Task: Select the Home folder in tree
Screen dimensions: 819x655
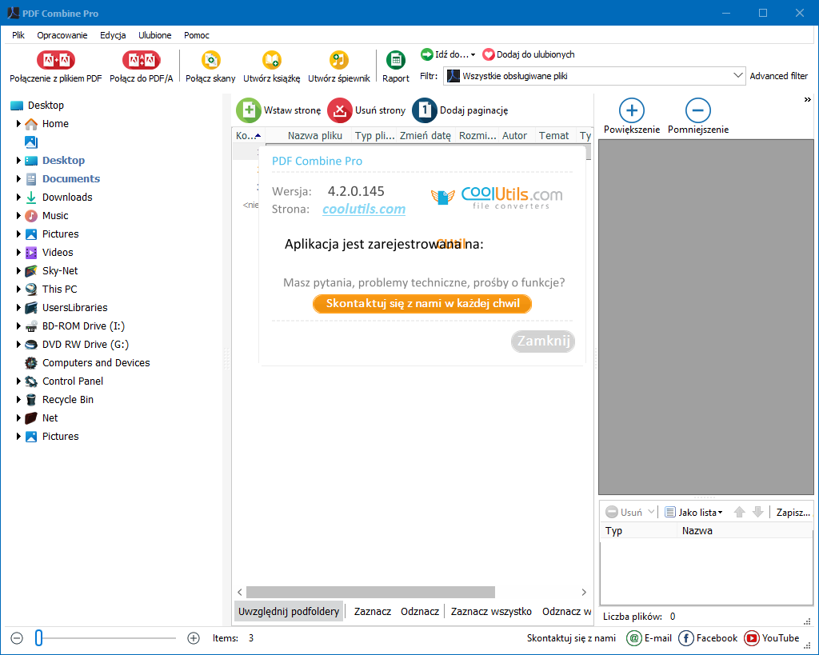Action: point(55,124)
